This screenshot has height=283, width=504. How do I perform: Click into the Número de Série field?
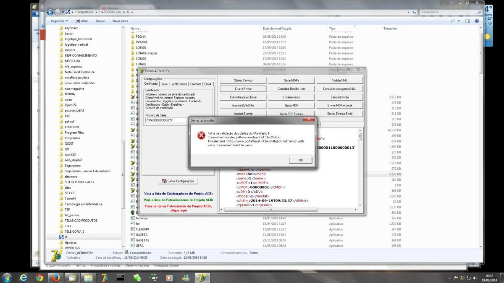[166, 120]
